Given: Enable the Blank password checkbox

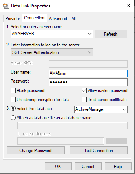Looking at the screenshot, I should coord(13,91).
